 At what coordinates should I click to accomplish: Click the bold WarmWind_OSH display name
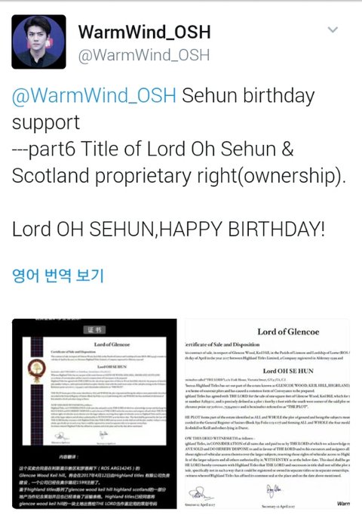[144, 32]
